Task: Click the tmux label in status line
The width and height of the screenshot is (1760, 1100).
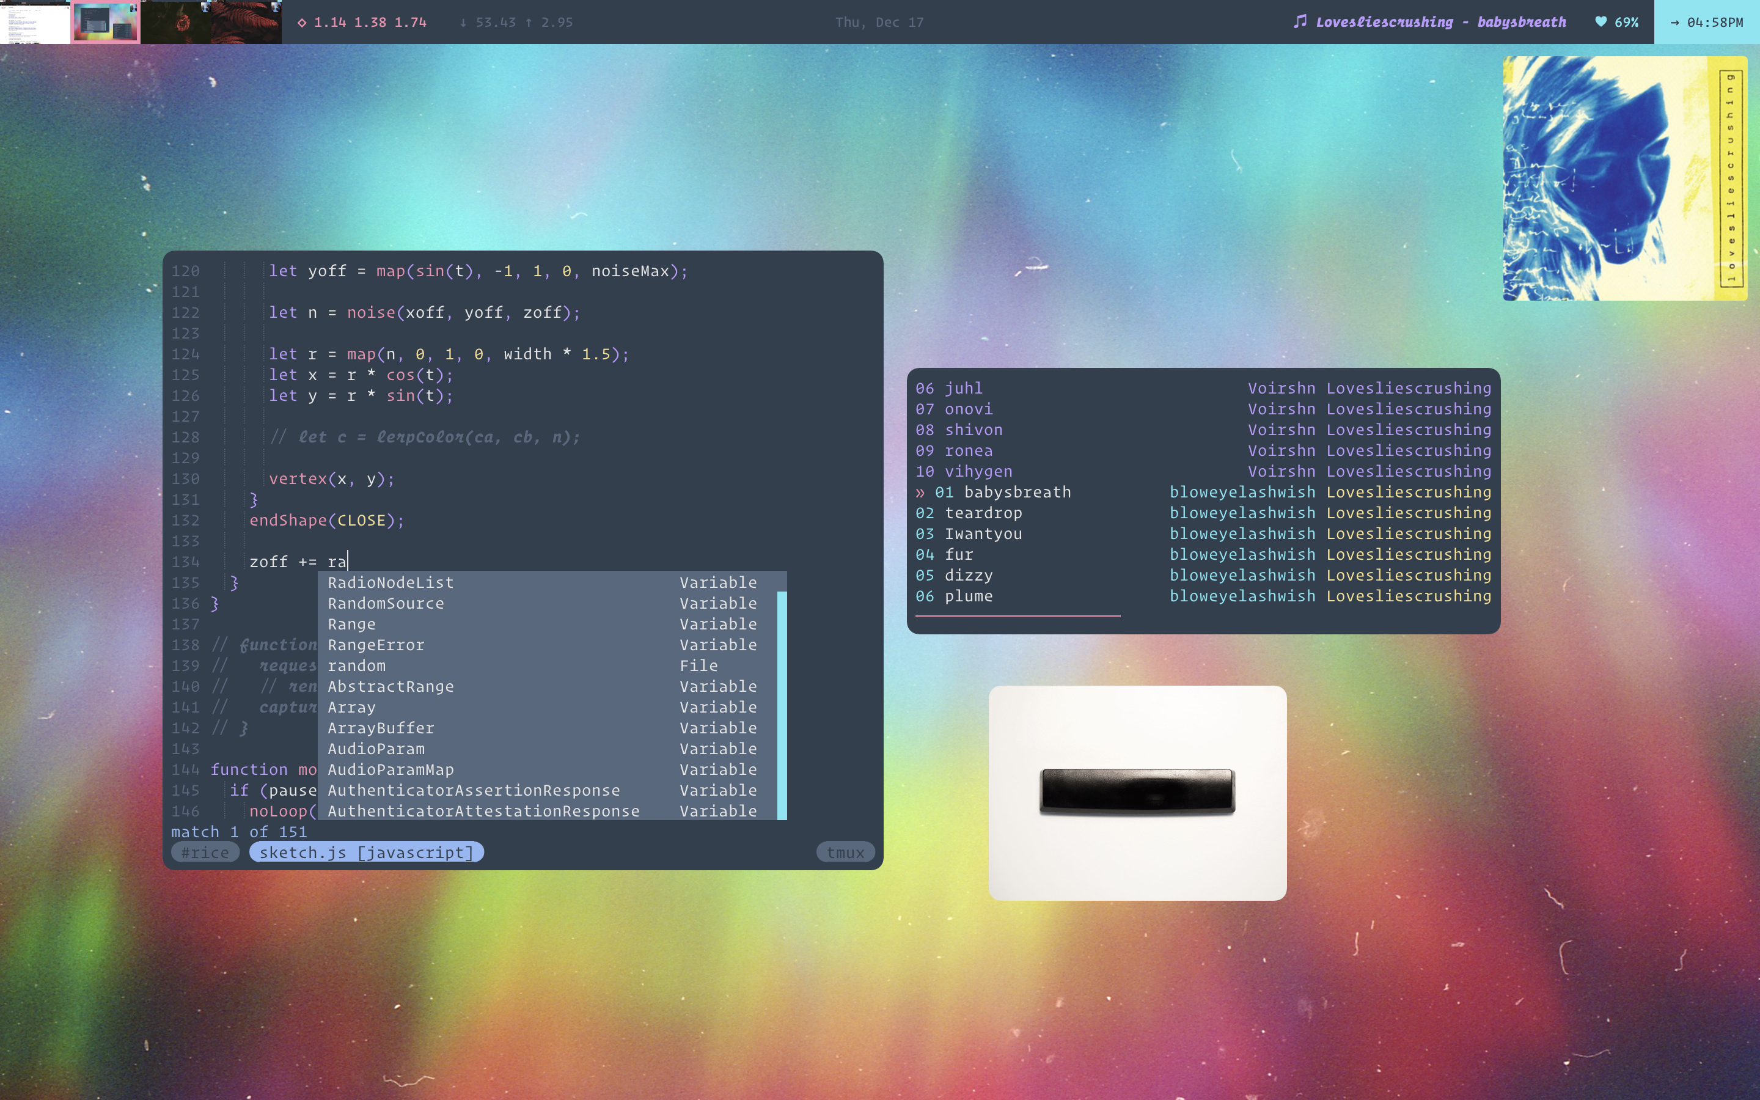Action: [x=845, y=852]
